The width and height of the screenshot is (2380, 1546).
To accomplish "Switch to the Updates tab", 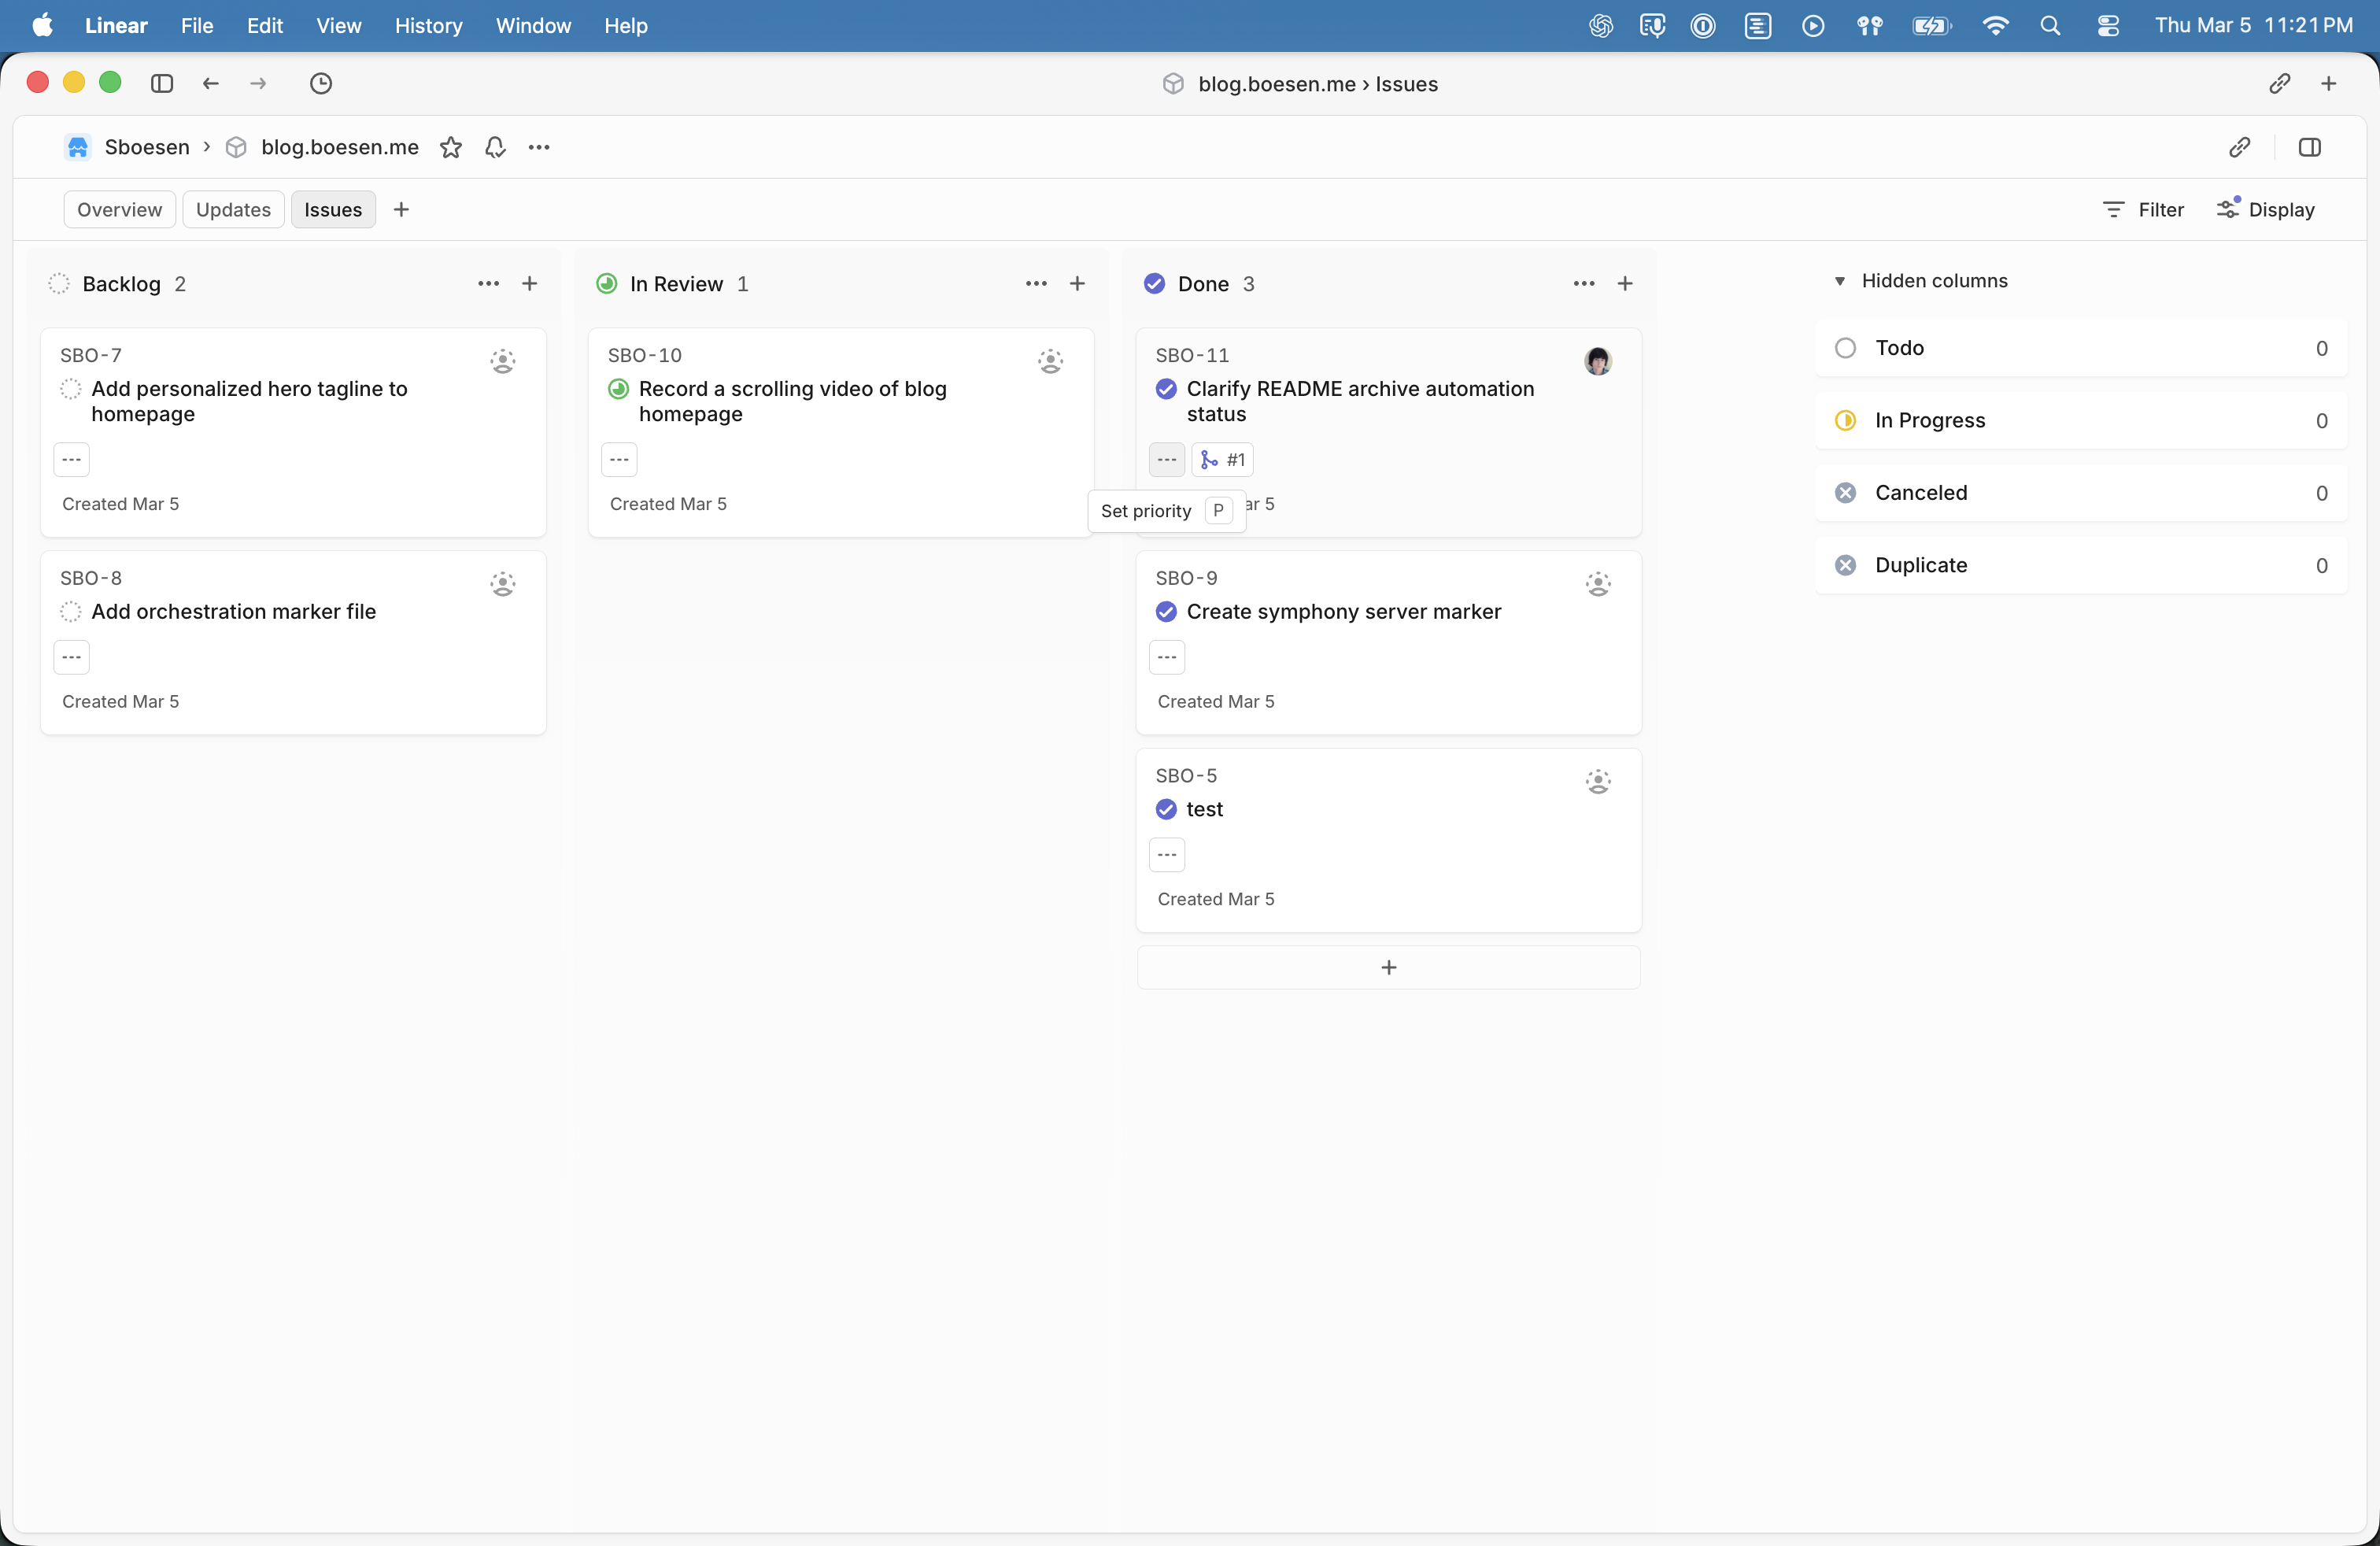I will coord(231,210).
